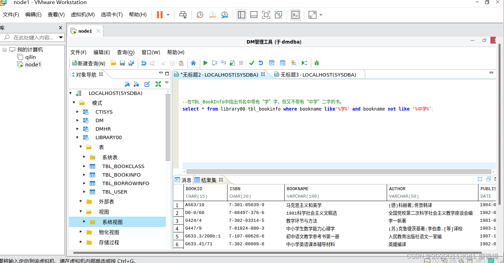Switch to the 消息 messages tab
The width and height of the screenshot is (504, 263).
(183, 180)
